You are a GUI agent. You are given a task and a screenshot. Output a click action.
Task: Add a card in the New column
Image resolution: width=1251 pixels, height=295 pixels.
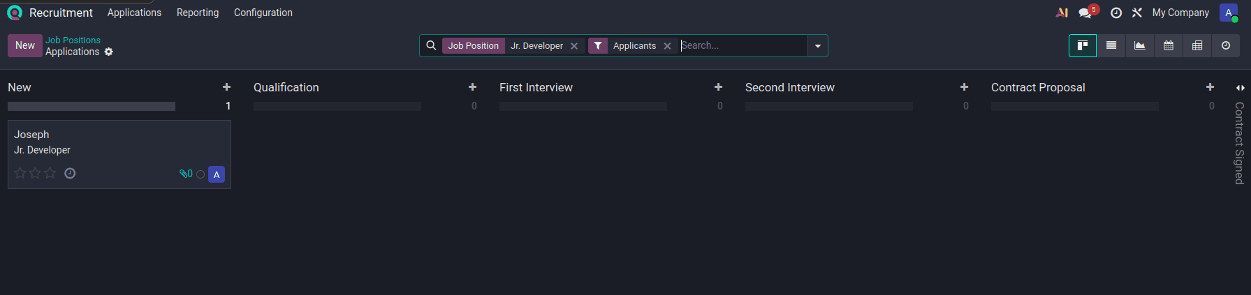(x=226, y=87)
